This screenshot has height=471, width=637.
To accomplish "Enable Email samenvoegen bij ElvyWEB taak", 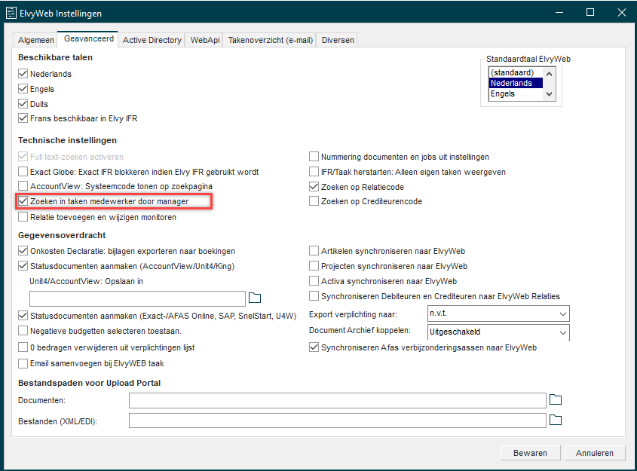I will (x=23, y=363).
